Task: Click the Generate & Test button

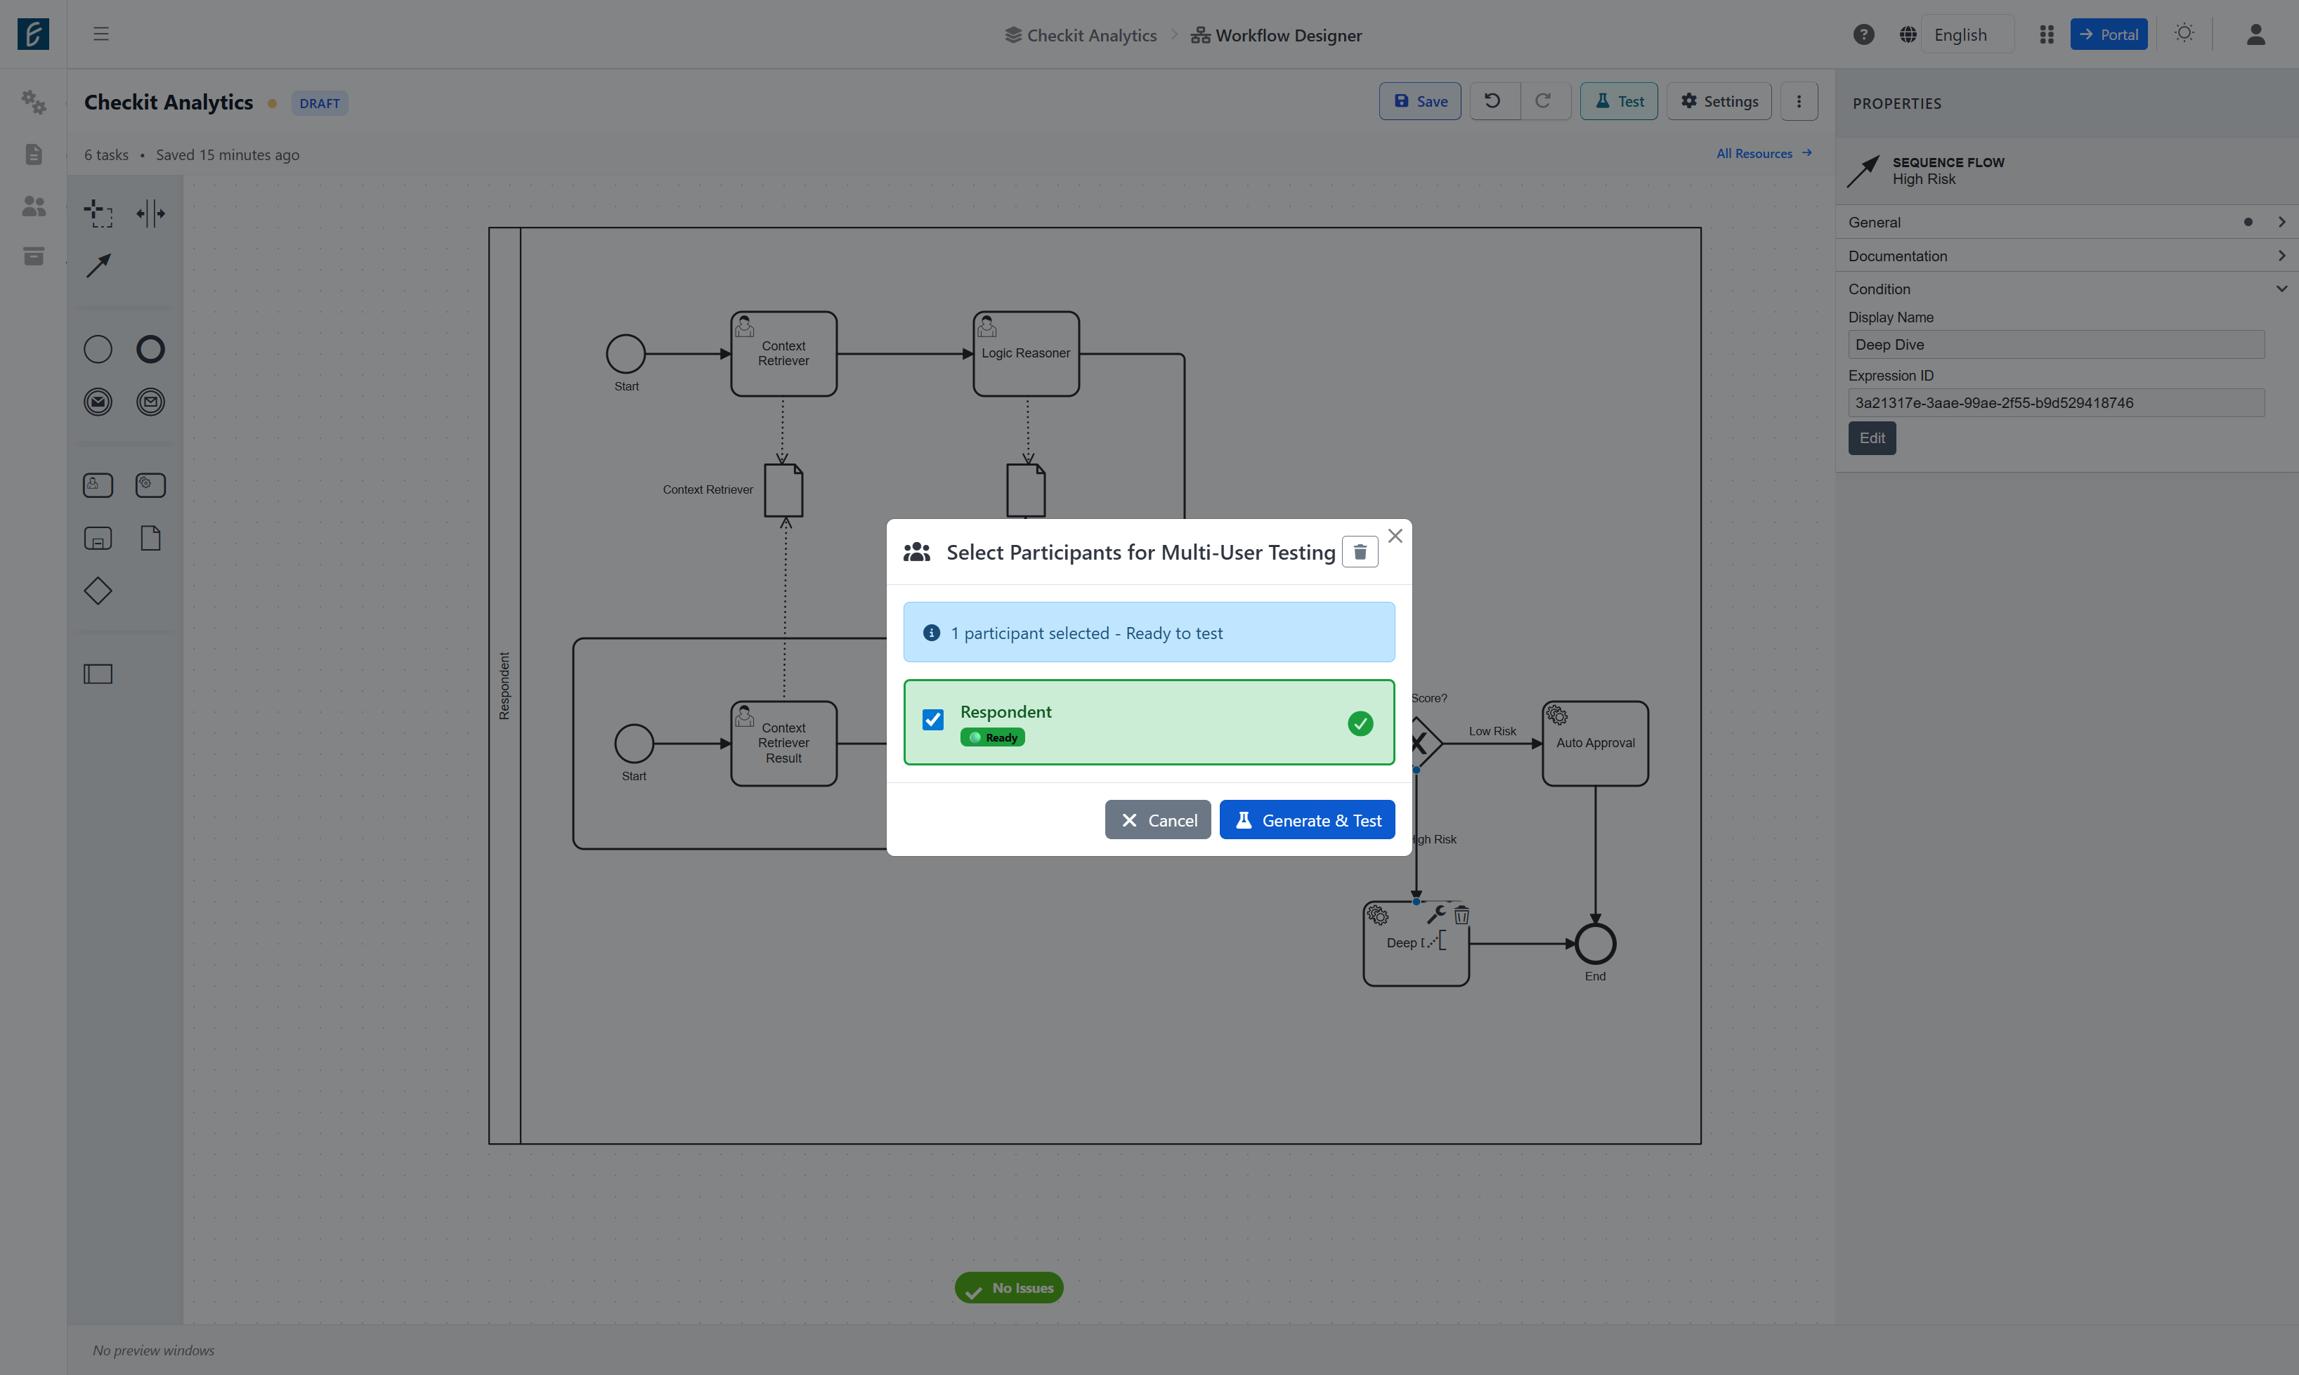Action: click(1306, 820)
